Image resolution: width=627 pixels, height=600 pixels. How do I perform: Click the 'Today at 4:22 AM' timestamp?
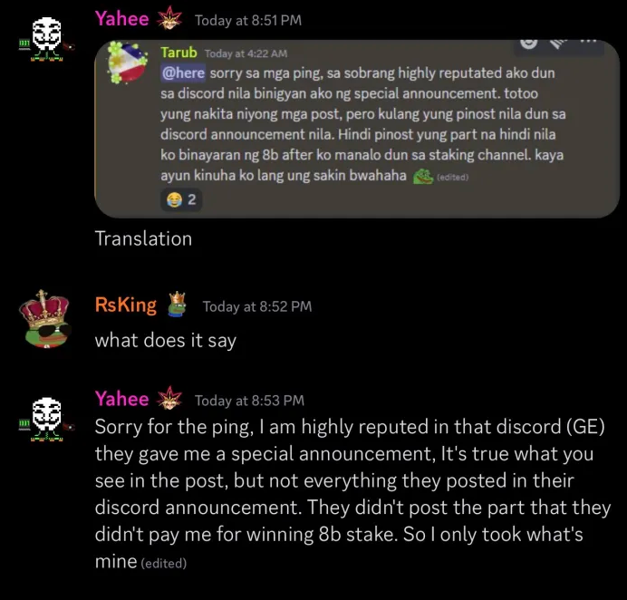coord(246,53)
